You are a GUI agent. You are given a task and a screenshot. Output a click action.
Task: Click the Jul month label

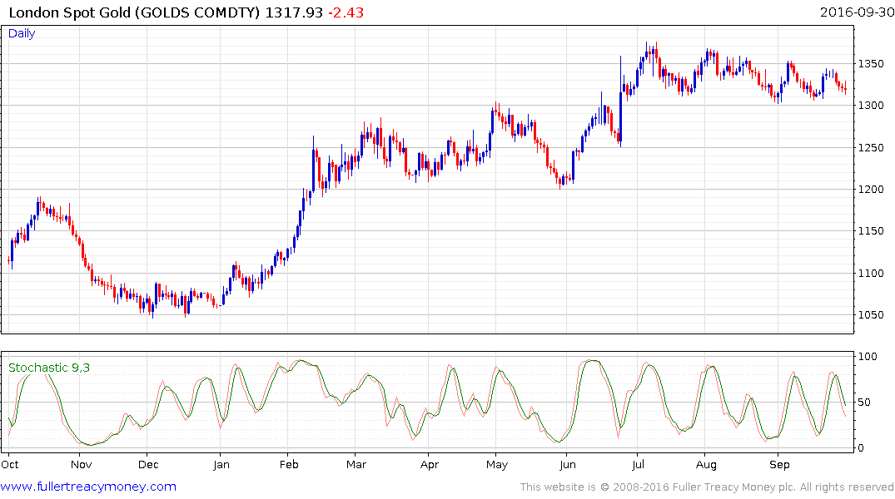click(638, 464)
